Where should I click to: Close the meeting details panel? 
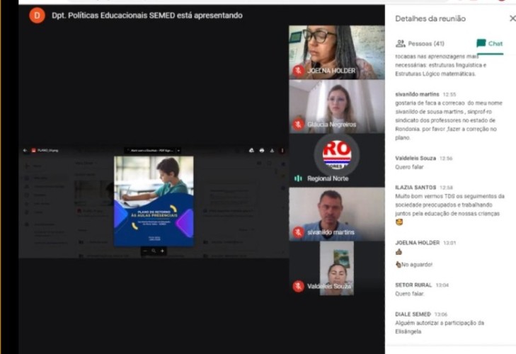pyautogui.click(x=512, y=18)
